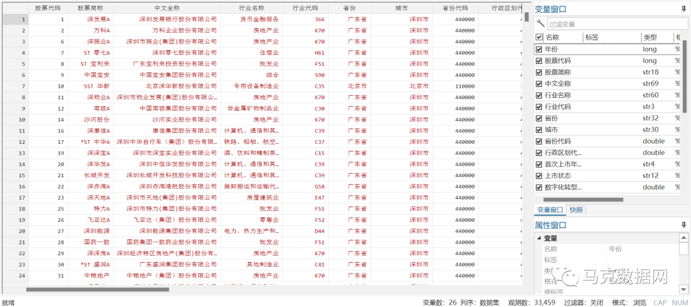Viewport: 691px width, 307px height.
Task: Select the 股票简称 data column header
Action: (90, 8)
